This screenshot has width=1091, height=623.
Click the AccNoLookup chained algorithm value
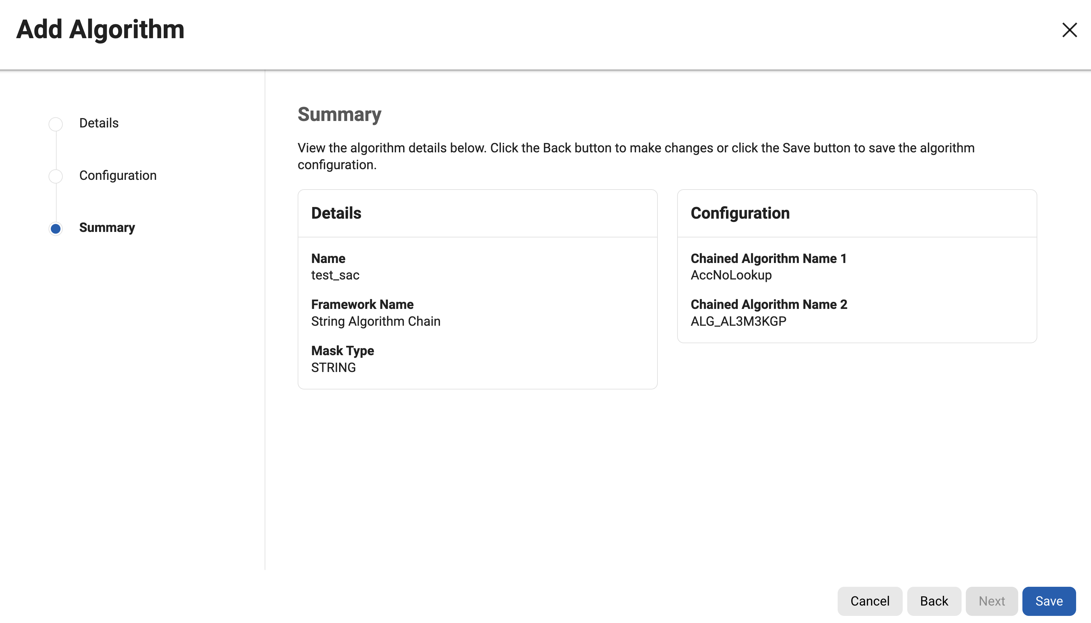point(731,275)
